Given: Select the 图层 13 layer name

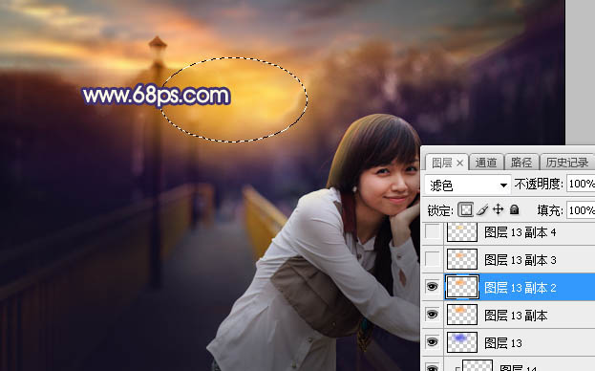Looking at the screenshot, I should [x=503, y=343].
